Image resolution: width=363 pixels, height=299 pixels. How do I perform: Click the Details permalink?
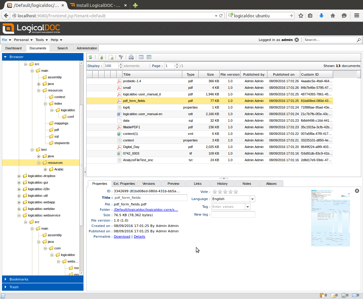140,237
